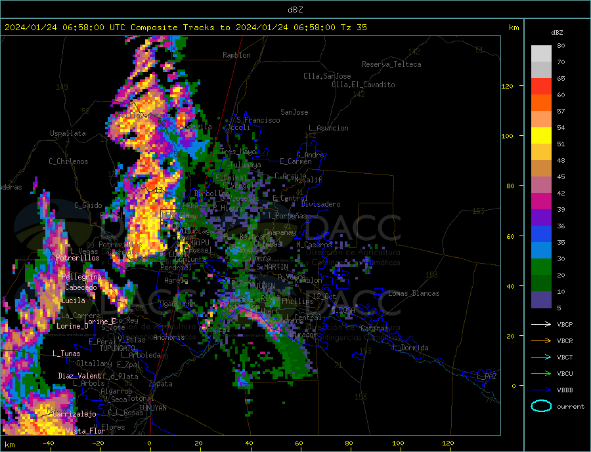Click the orange VBCR arrow legend icon
The image size is (591, 452).
click(x=541, y=341)
